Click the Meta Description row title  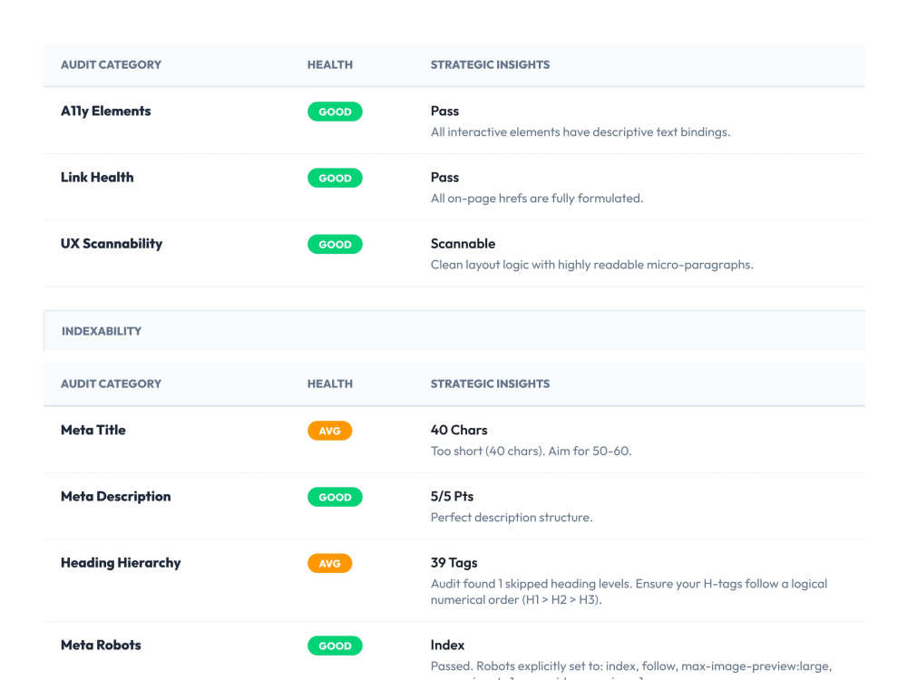point(116,497)
